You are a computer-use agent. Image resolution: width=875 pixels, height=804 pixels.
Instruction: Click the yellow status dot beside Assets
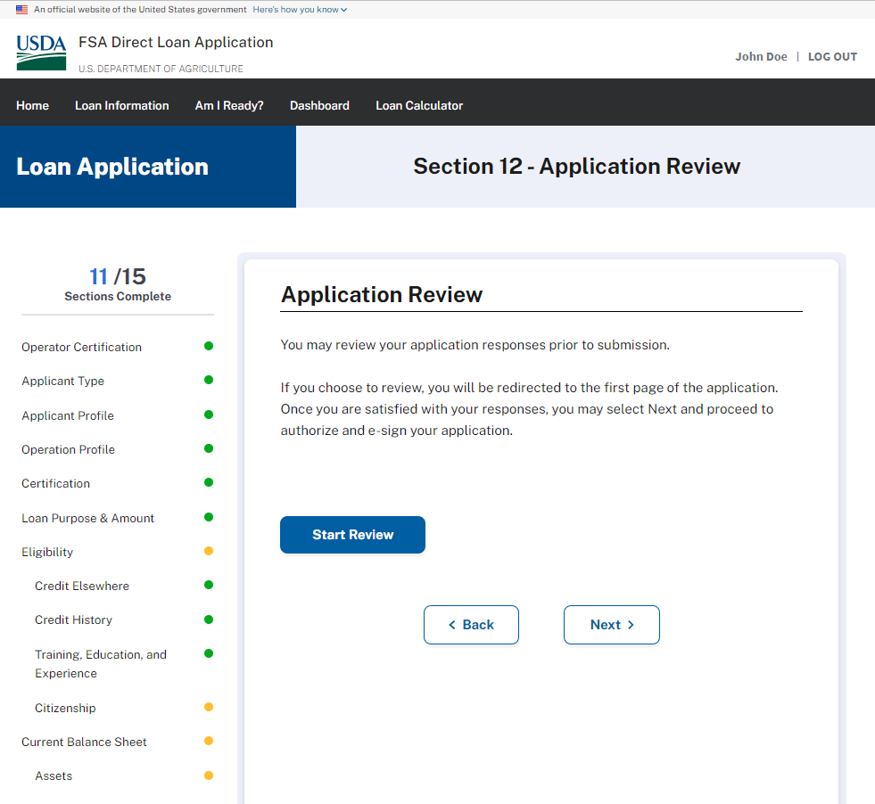pyautogui.click(x=209, y=775)
